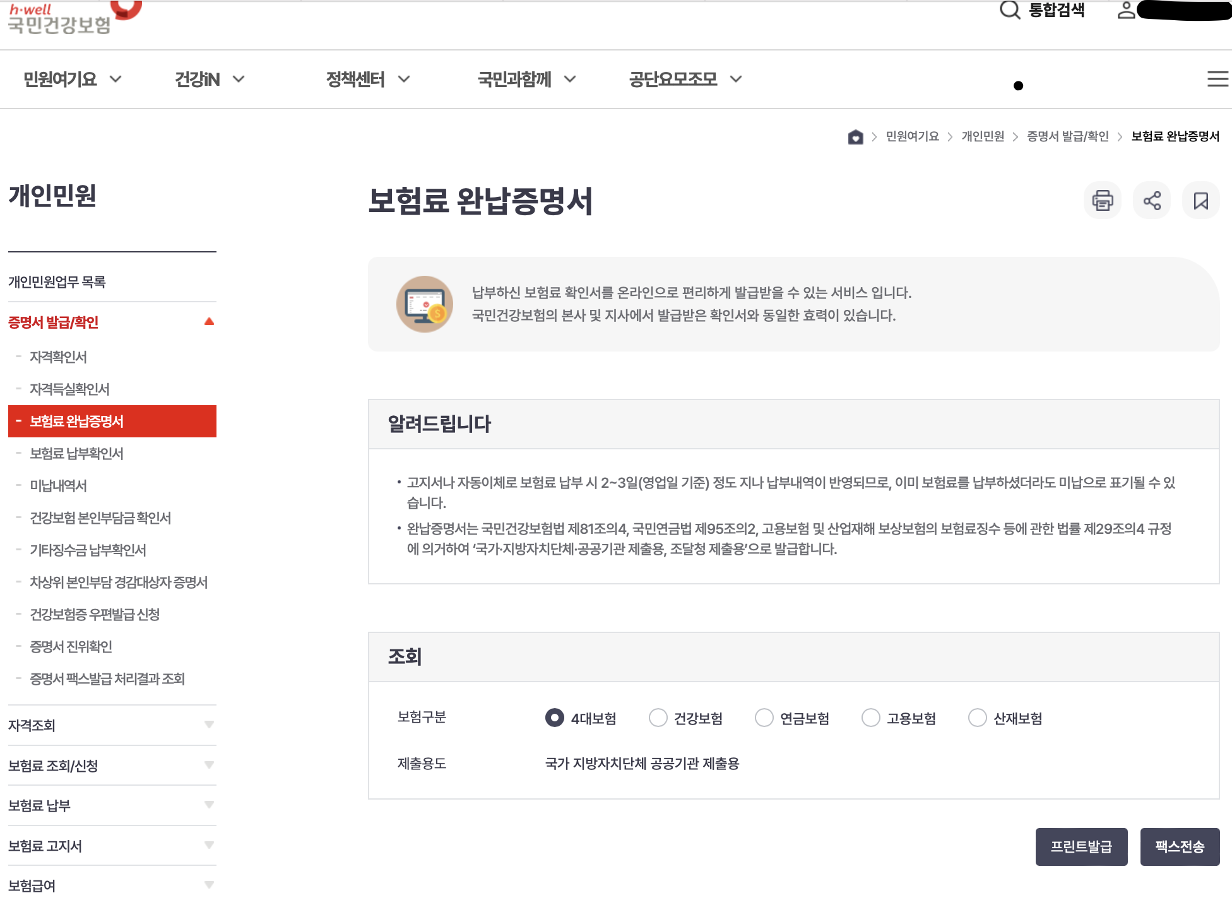The image size is (1232, 905).
Task: Open 보험료 납부확인서 in sidebar
Action: click(x=76, y=453)
